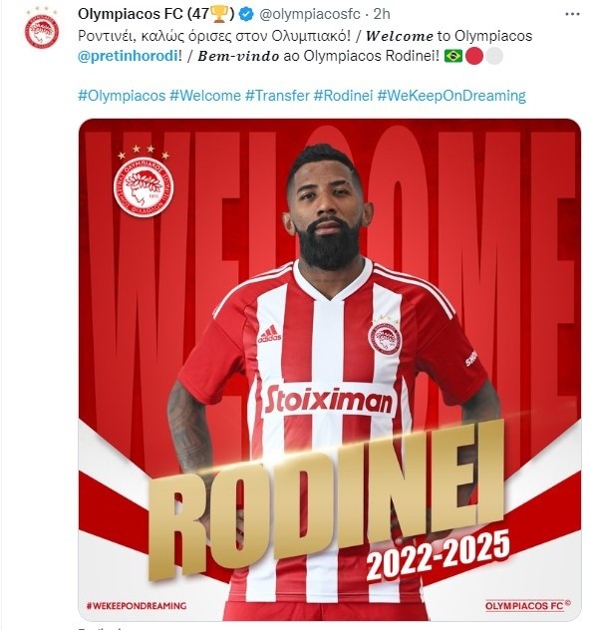596x630 pixels.
Task: Open the #WeKeepOnDreaming hashtag
Action: (451, 96)
